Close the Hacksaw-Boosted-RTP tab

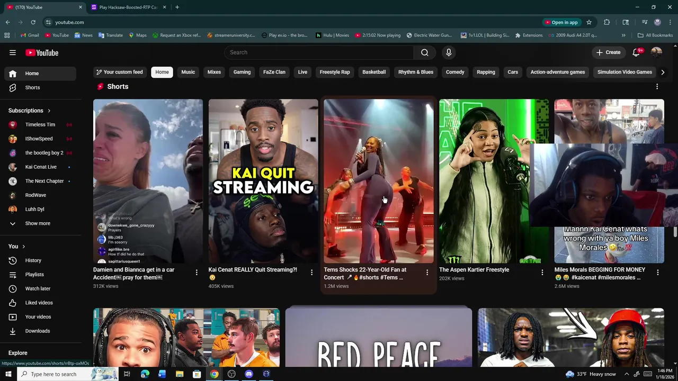[x=164, y=7]
